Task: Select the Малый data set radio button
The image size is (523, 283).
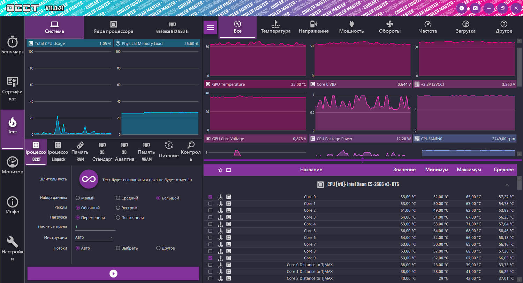Action: pos(78,198)
